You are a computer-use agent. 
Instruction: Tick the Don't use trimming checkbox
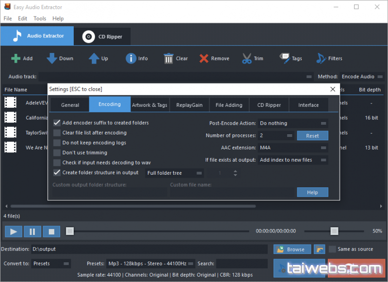coord(58,153)
